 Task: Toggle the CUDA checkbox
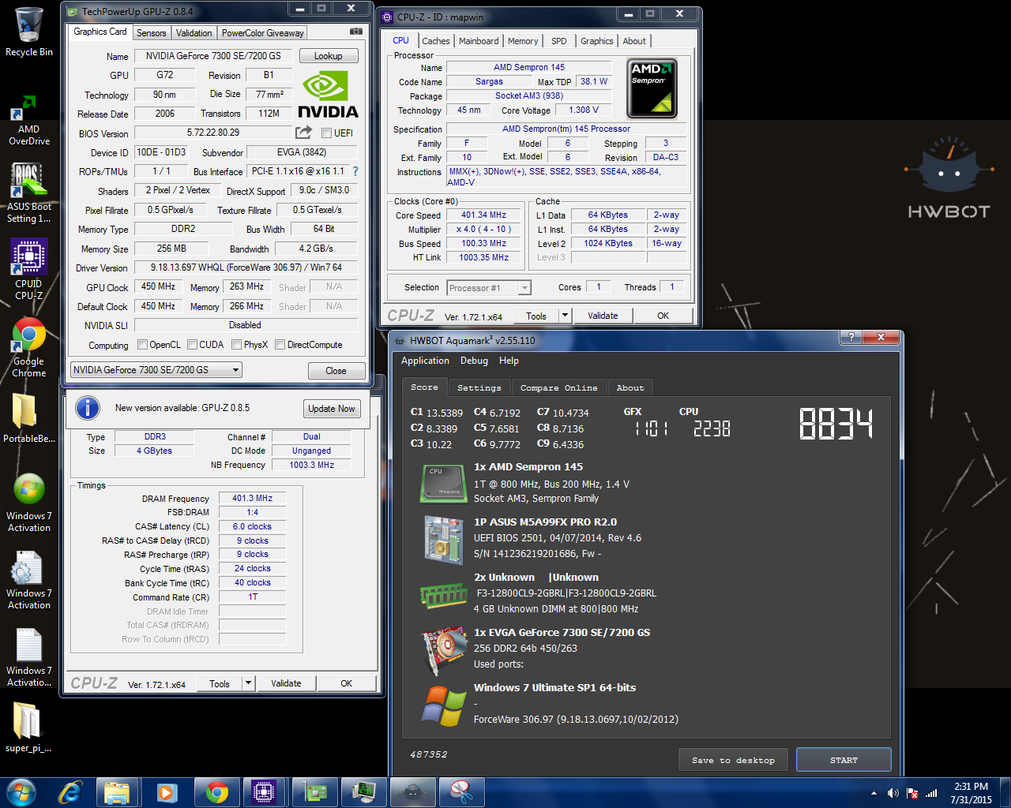pos(192,344)
